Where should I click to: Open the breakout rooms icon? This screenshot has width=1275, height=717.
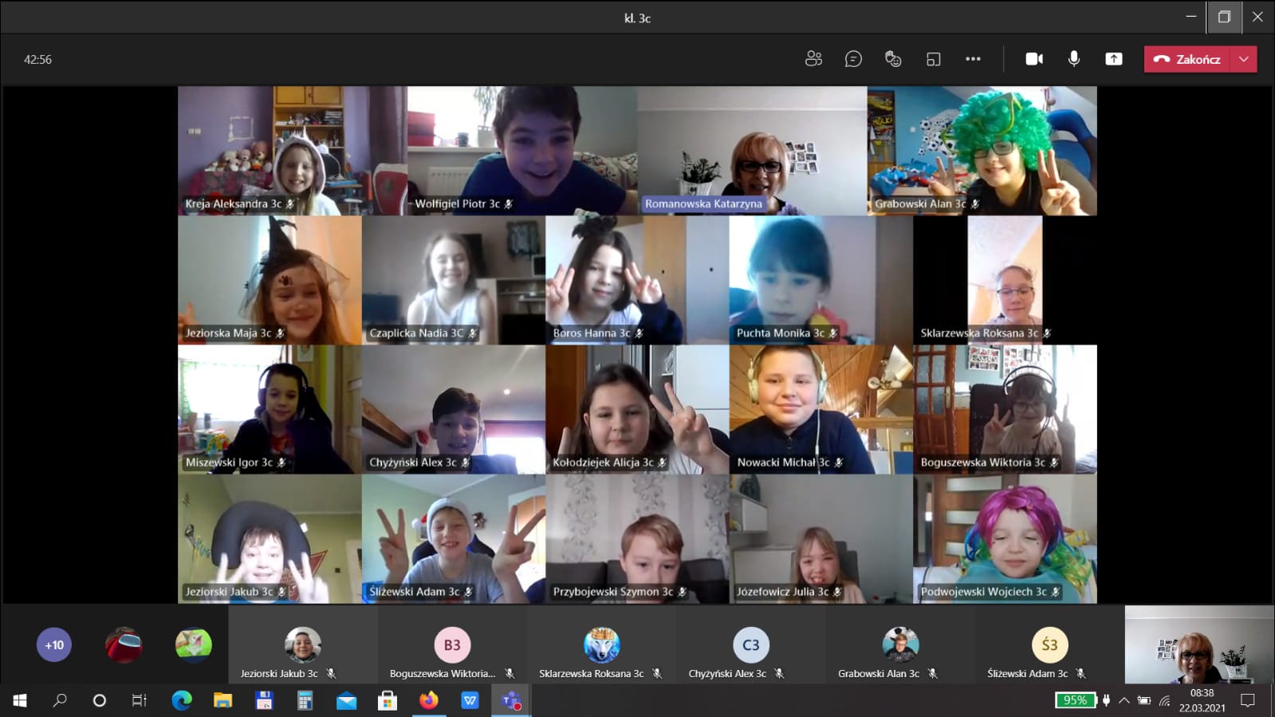pyautogui.click(x=933, y=59)
